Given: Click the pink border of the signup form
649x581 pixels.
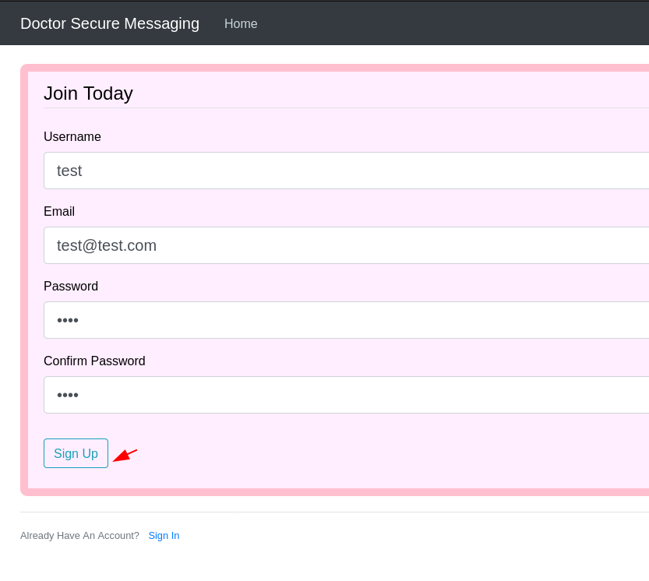Looking at the screenshot, I should pyautogui.click(x=23, y=280).
